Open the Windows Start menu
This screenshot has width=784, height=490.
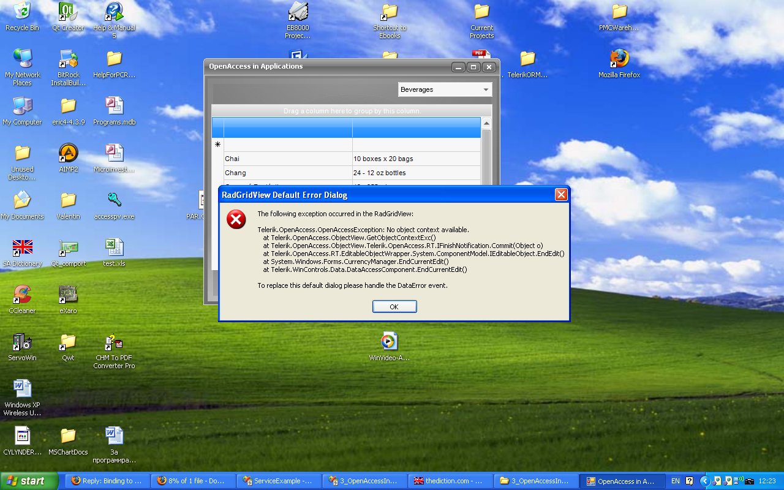click(x=29, y=481)
